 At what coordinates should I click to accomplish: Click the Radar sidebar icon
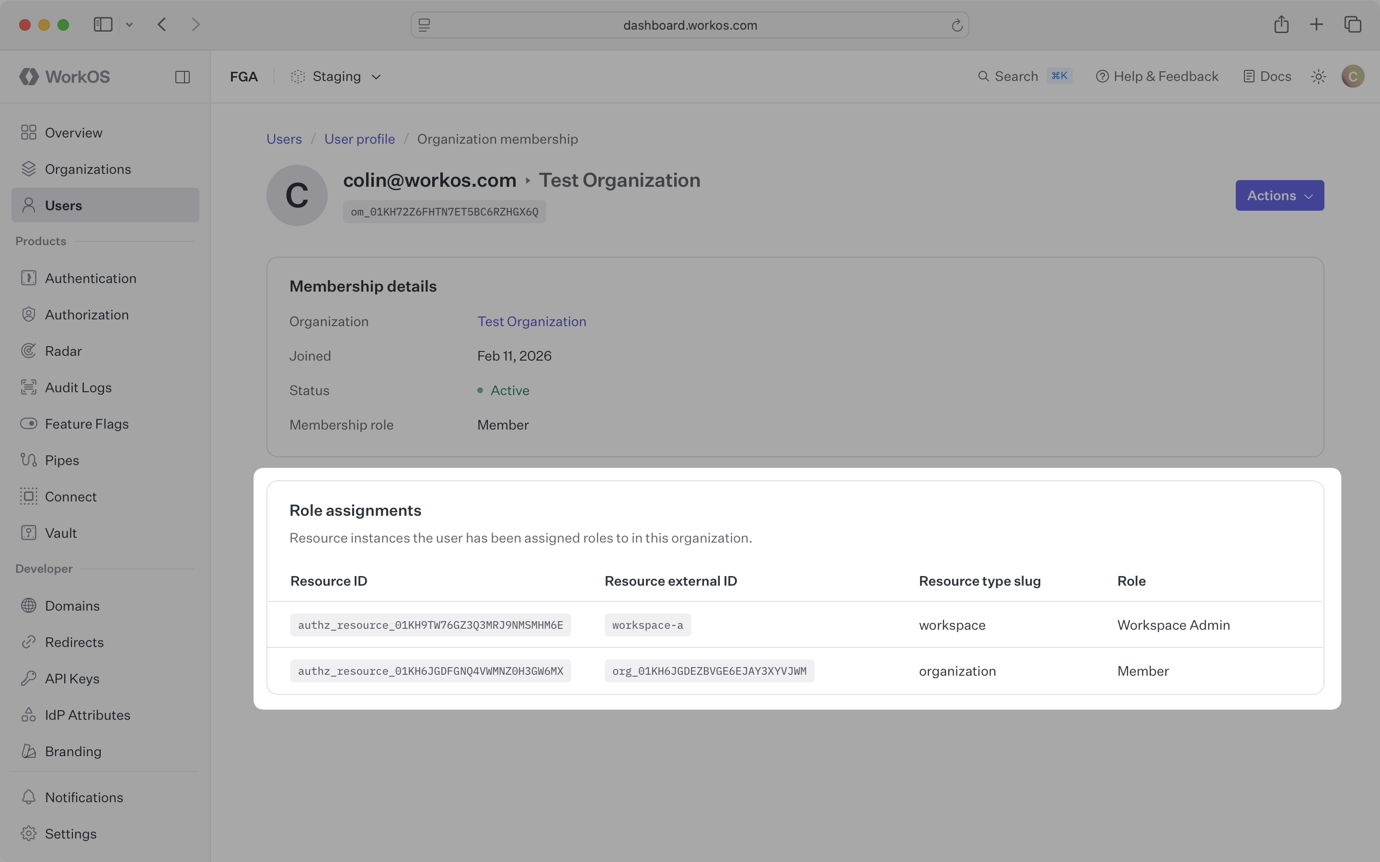(29, 351)
